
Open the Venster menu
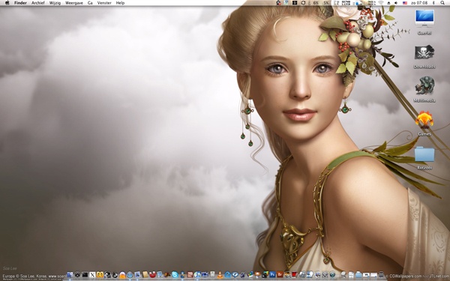tap(104, 3)
